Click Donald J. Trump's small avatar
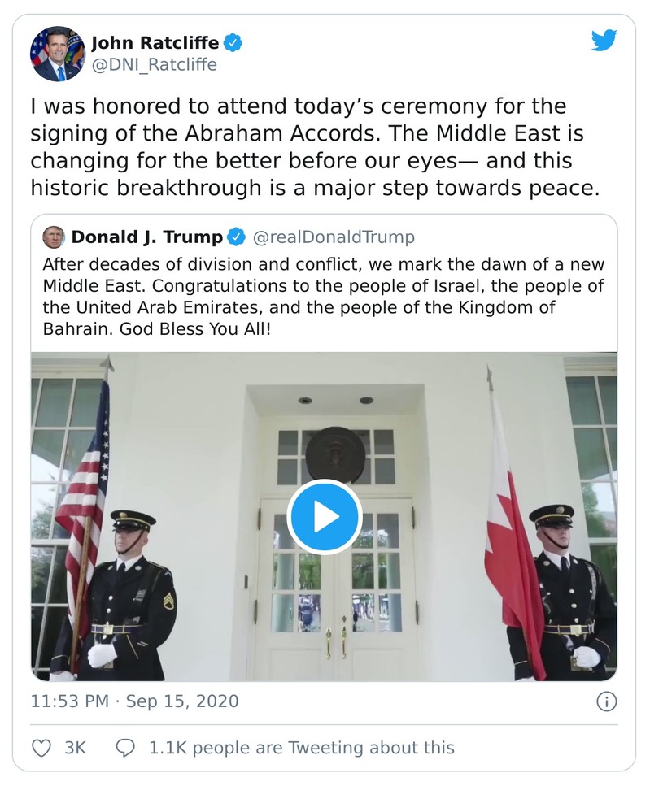Screen dimensions: 650x786 (x=54, y=237)
